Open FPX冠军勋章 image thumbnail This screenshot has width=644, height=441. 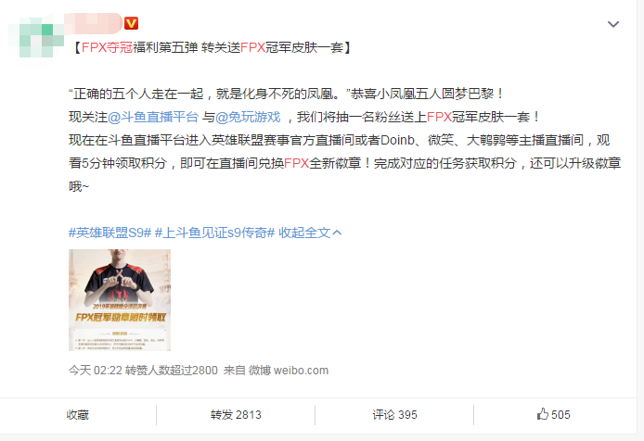(120, 300)
